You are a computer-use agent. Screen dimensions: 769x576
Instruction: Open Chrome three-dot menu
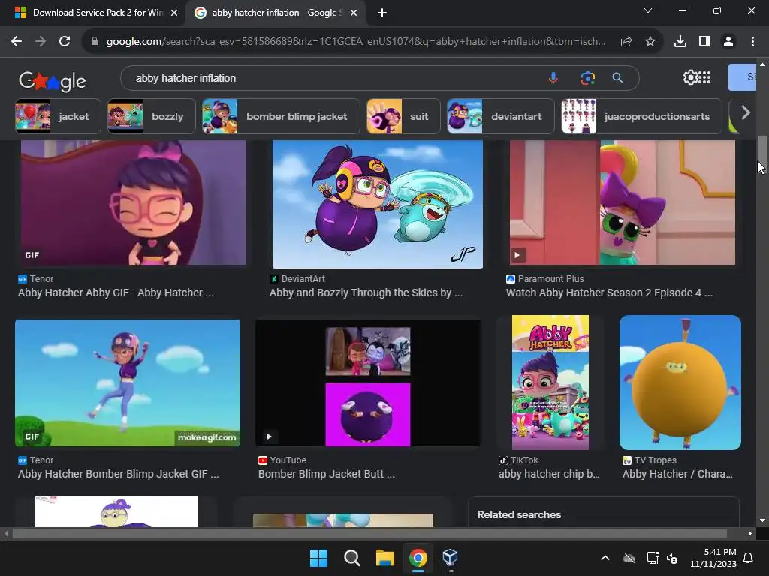click(x=752, y=42)
